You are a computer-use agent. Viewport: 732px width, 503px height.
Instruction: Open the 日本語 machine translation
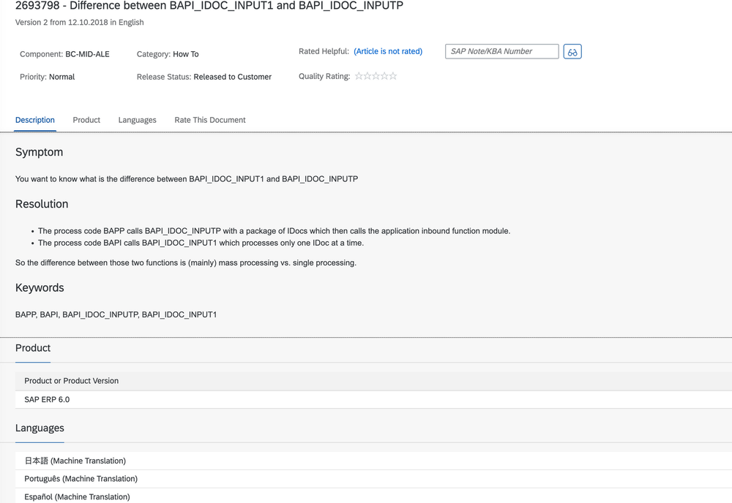(x=75, y=461)
